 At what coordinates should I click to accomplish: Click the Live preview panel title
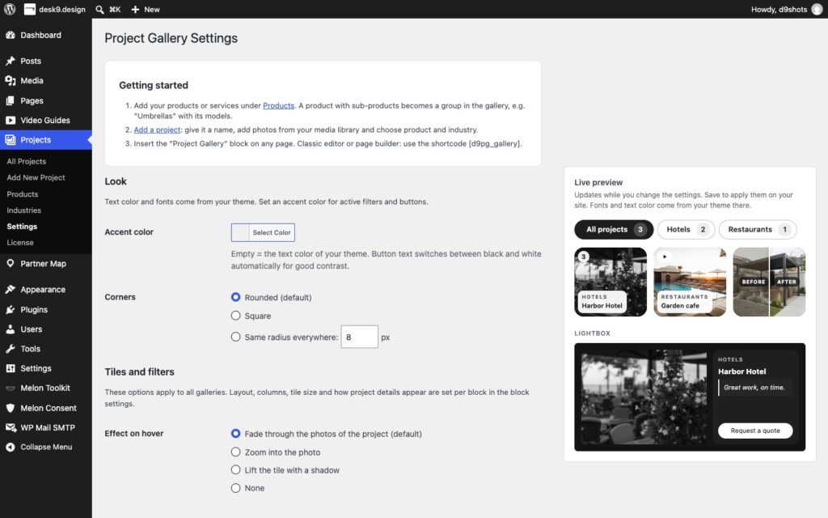point(598,182)
